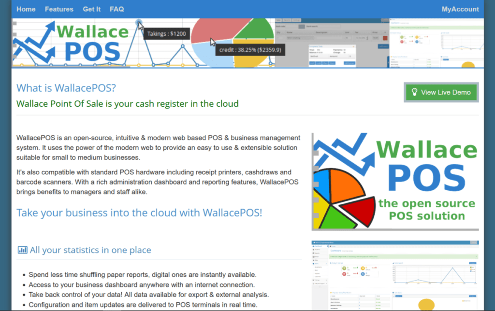Screen dimensions: 495x311
Task: Open the admin dashboard screenshot thumbnail
Action: pos(395,275)
